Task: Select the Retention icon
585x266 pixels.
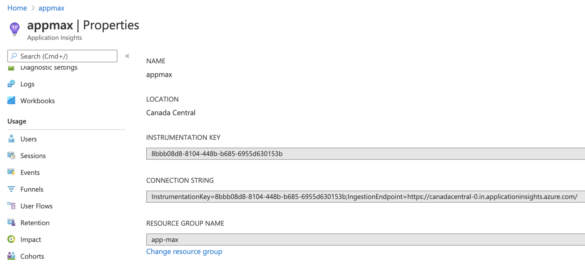Action: [11, 223]
